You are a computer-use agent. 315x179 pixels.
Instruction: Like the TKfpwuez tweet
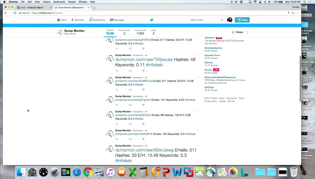(x=143, y=71)
